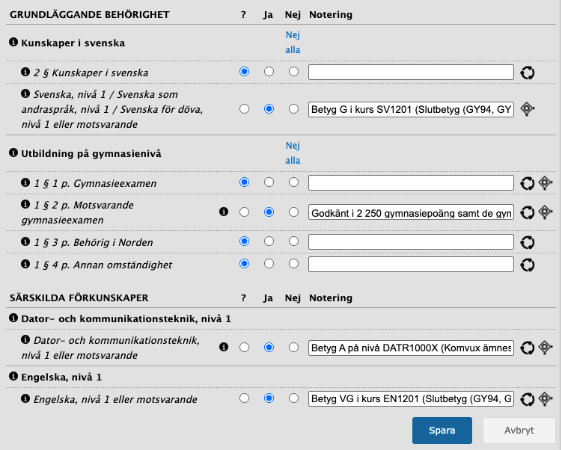
Task: Click info icon beside Utbildning på gymnasienivå heading
Action: tap(13, 153)
